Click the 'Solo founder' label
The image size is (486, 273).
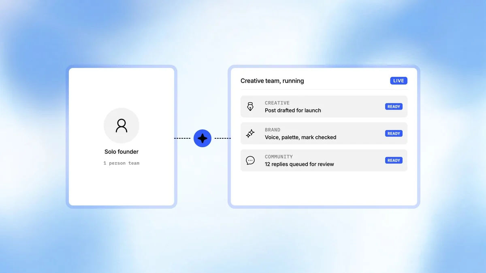(x=122, y=152)
